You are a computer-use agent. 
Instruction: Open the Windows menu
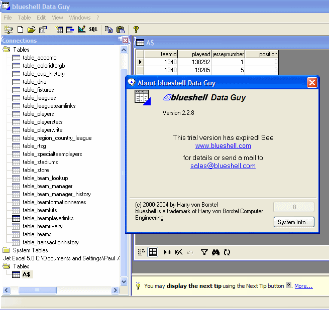[80, 18]
